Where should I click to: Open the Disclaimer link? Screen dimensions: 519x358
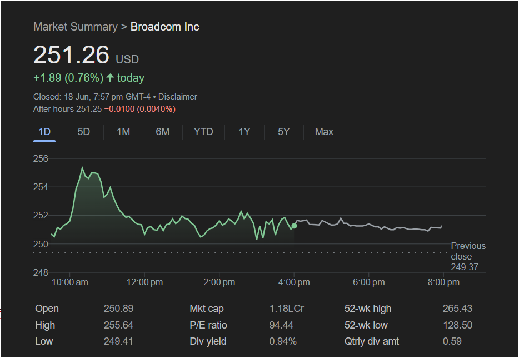178,97
